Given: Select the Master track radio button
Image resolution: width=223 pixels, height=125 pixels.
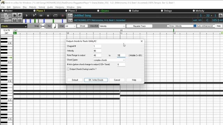Looking at the screenshot, I should 2,11.
